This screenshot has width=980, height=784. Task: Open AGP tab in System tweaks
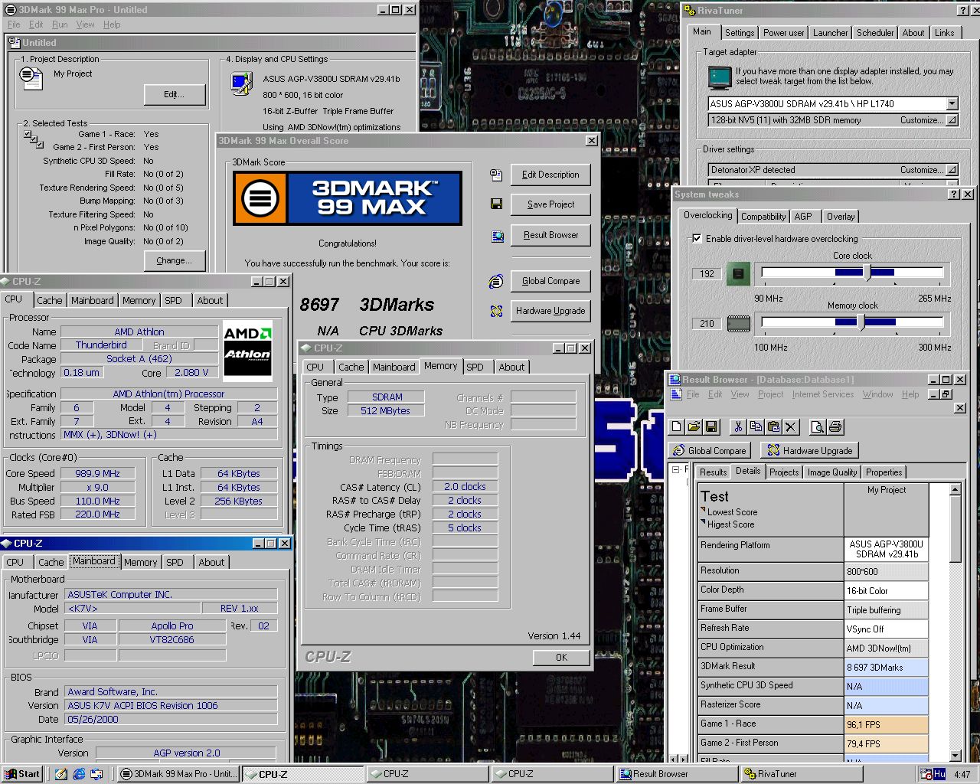coord(803,217)
